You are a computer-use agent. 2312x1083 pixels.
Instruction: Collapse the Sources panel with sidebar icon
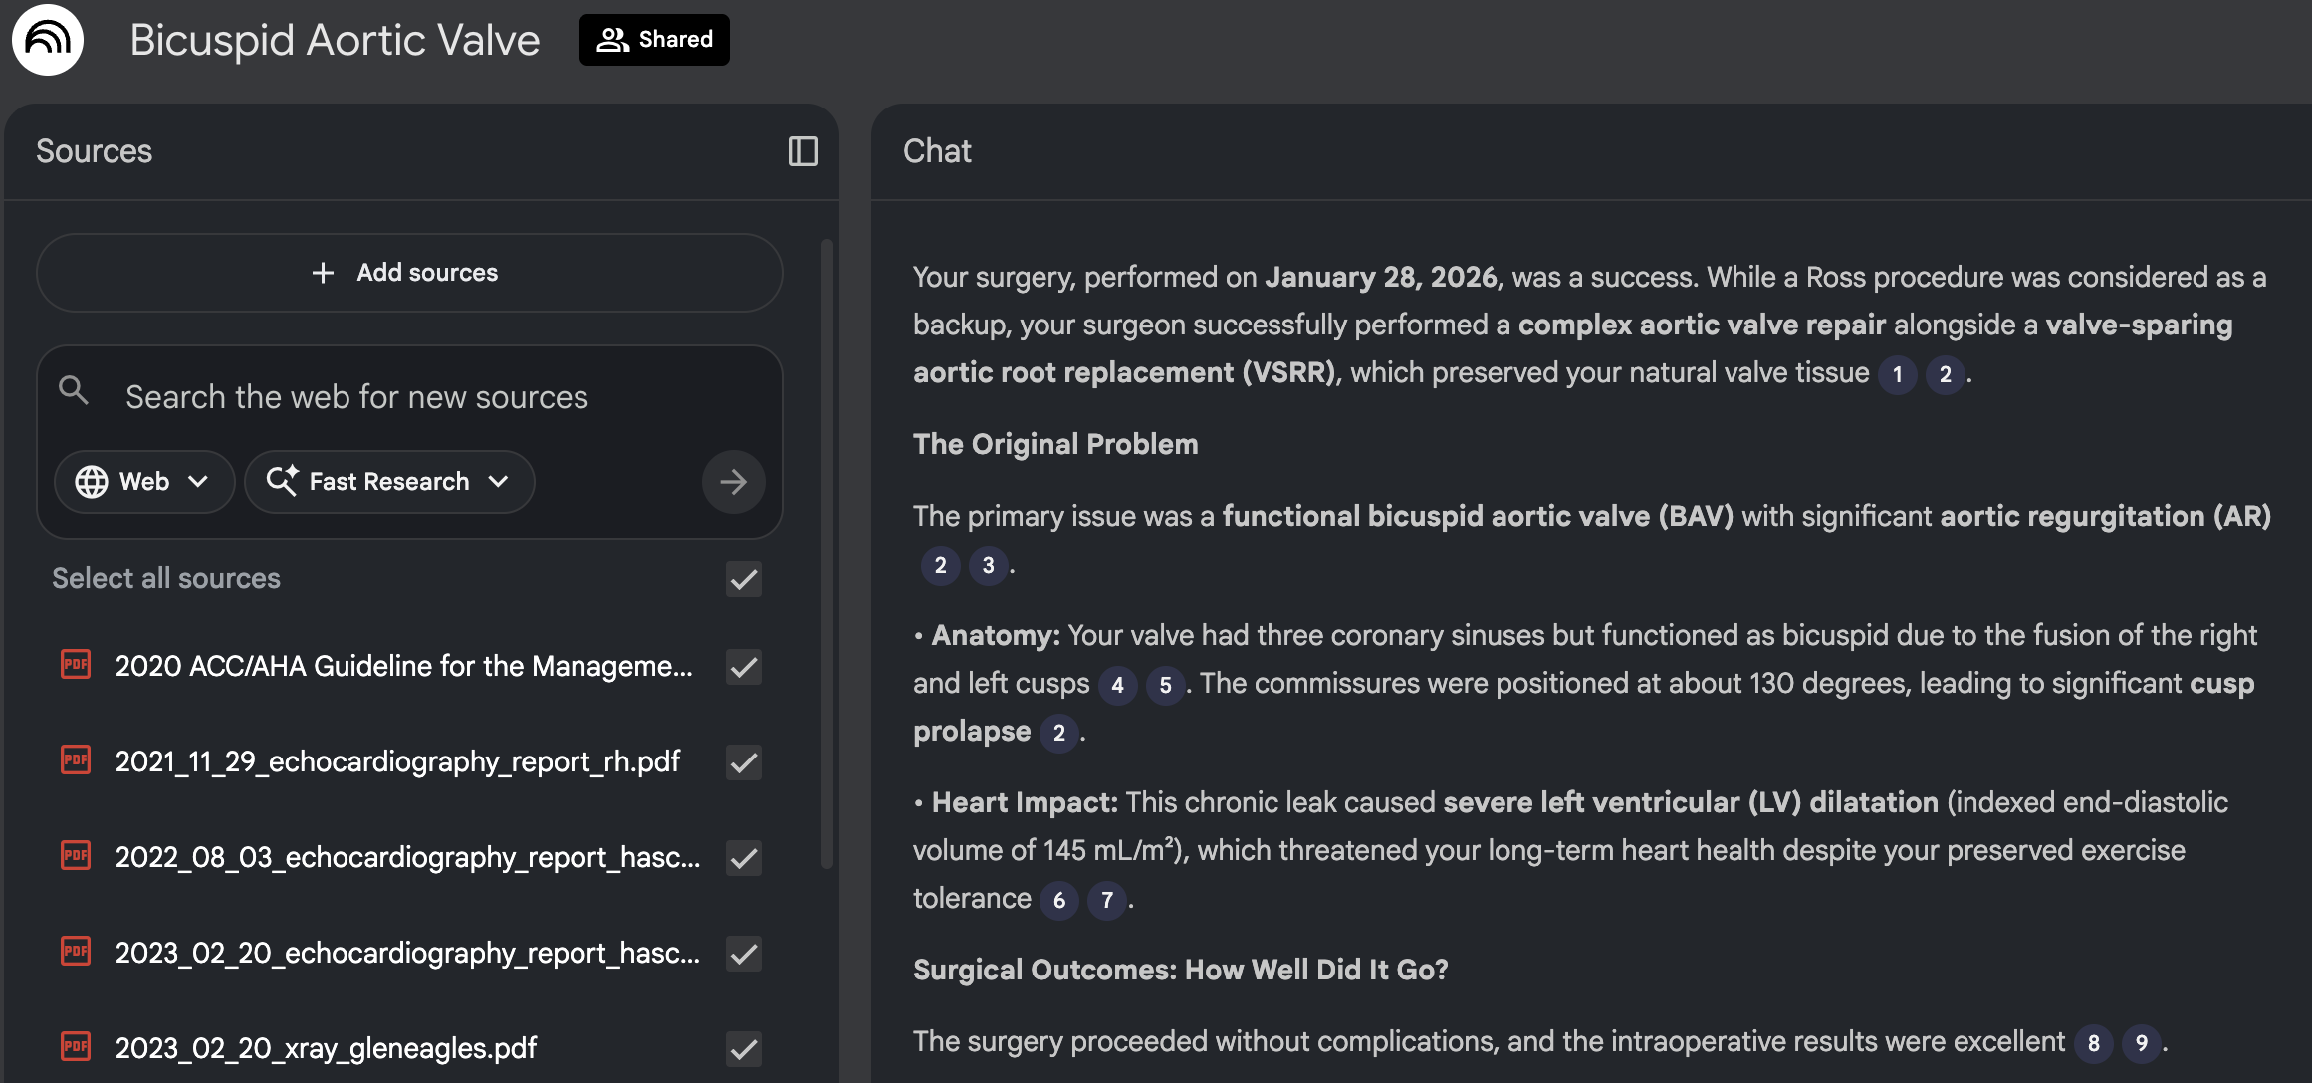(x=803, y=151)
